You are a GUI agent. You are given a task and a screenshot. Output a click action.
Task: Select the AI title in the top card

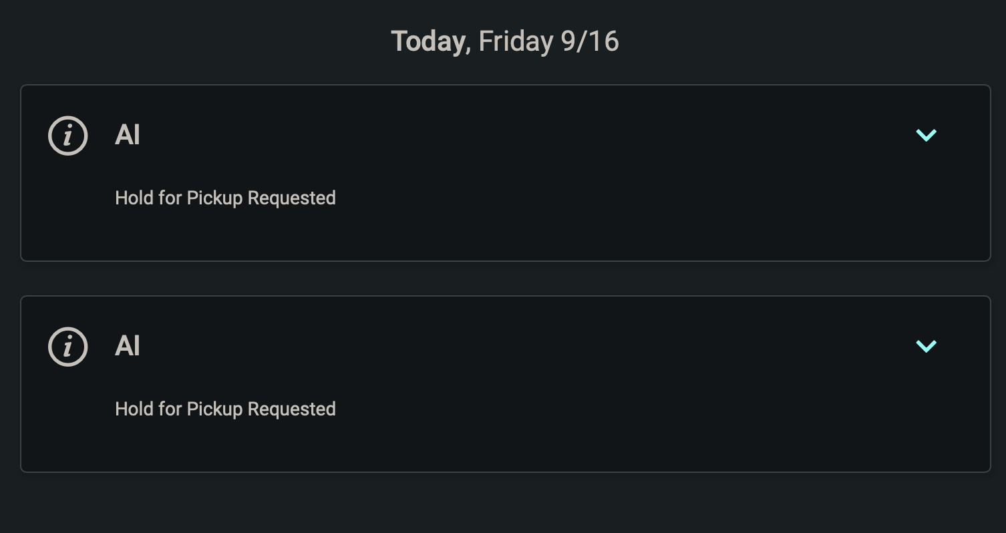128,136
